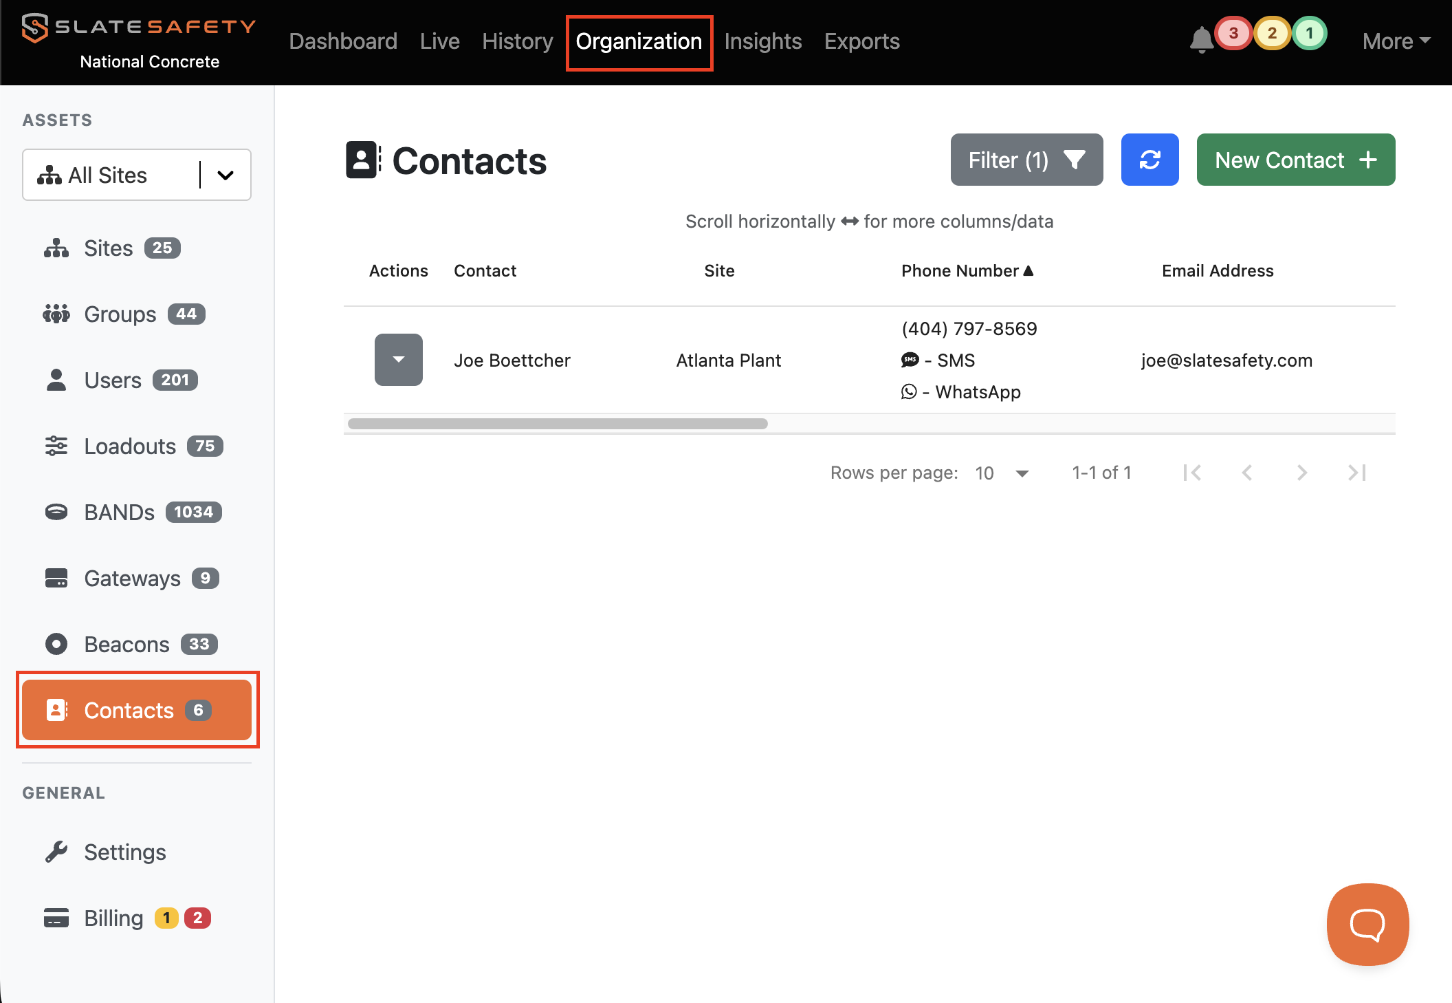Switch to the Insights tab
The width and height of the screenshot is (1452, 1003).
[x=762, y=41]
